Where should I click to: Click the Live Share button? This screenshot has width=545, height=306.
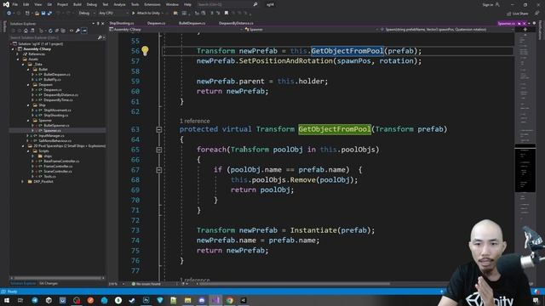[x=518, y=14]
